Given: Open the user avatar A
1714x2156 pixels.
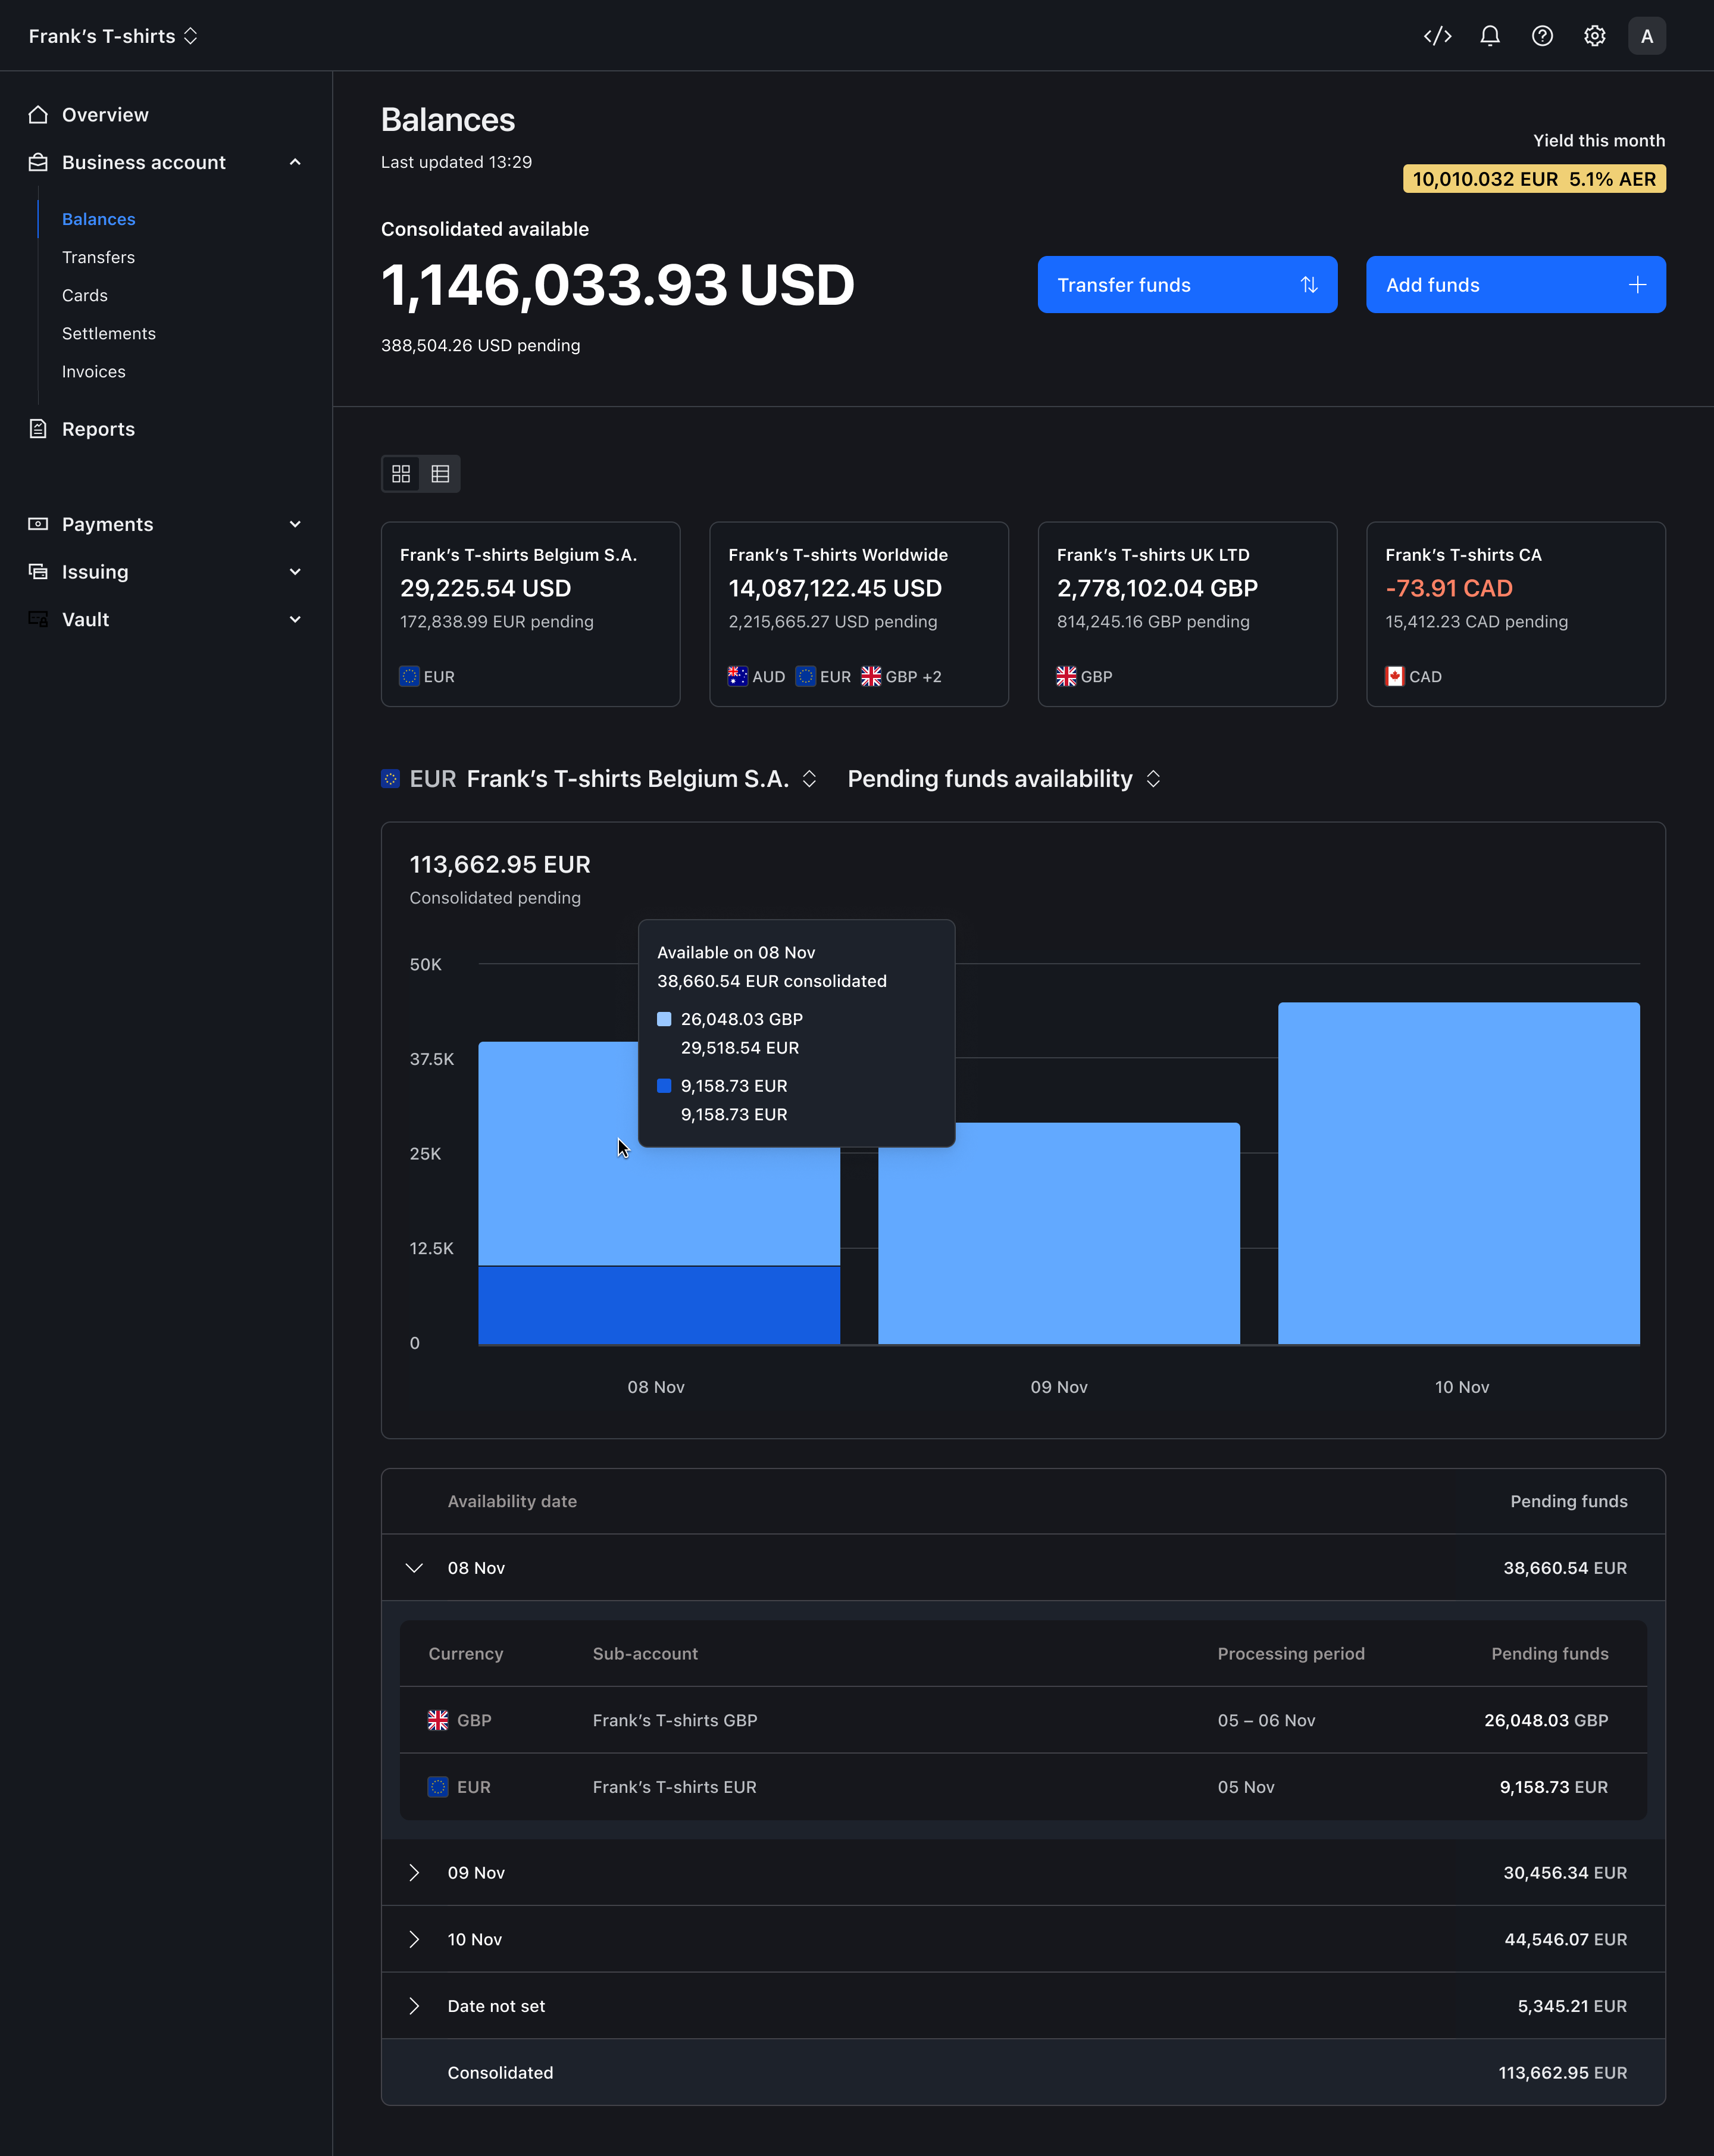Looking at the screenshot, I should (x=1646, y=36).
